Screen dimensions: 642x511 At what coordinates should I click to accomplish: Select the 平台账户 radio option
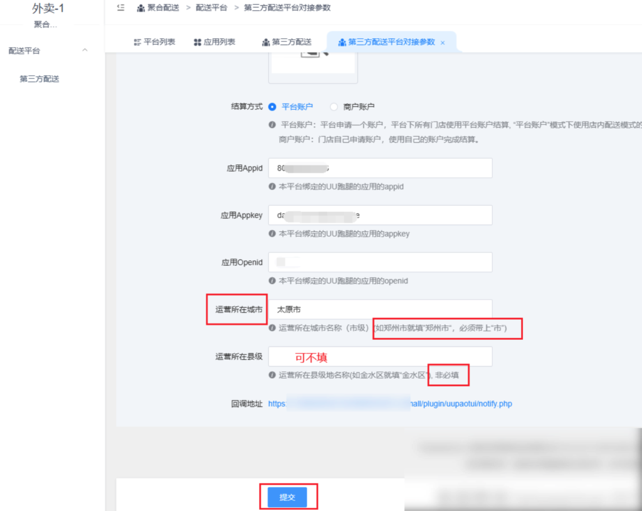coord(273,107)
